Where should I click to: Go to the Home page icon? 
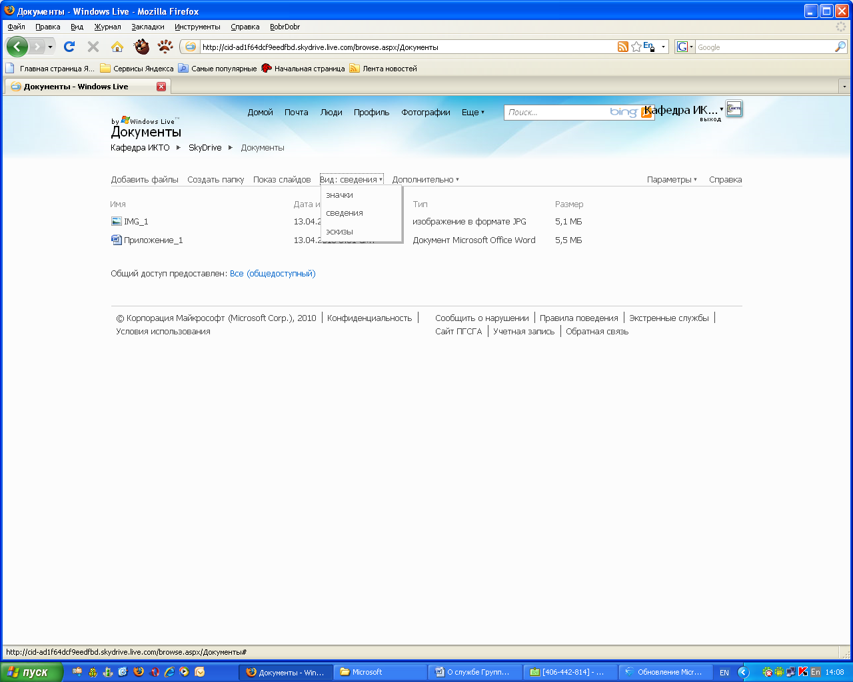pos(117,47)
